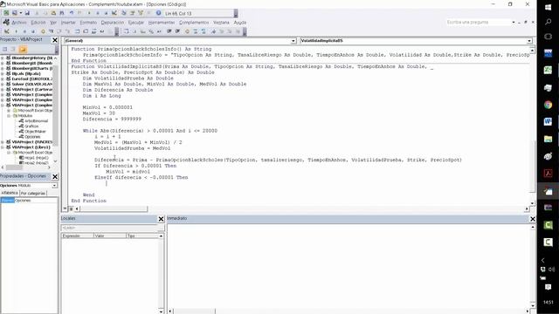Image resolution: width=559 pixels, height=314 pixels.
Task: Close the Locales panel
Action: click(161, 219)
